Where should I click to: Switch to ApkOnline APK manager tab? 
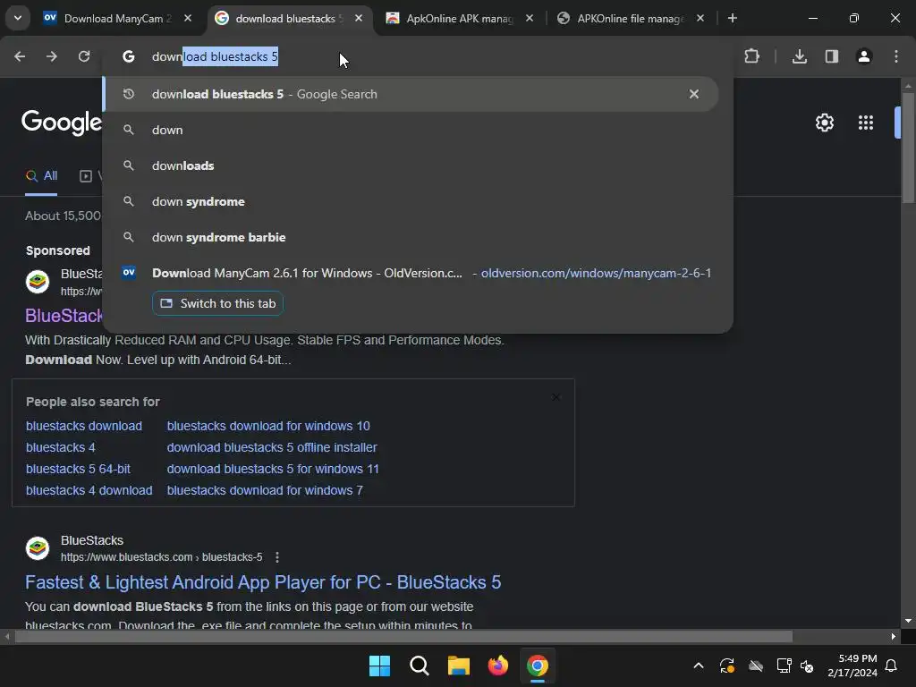pyautogui.click(x=450, y=18)
